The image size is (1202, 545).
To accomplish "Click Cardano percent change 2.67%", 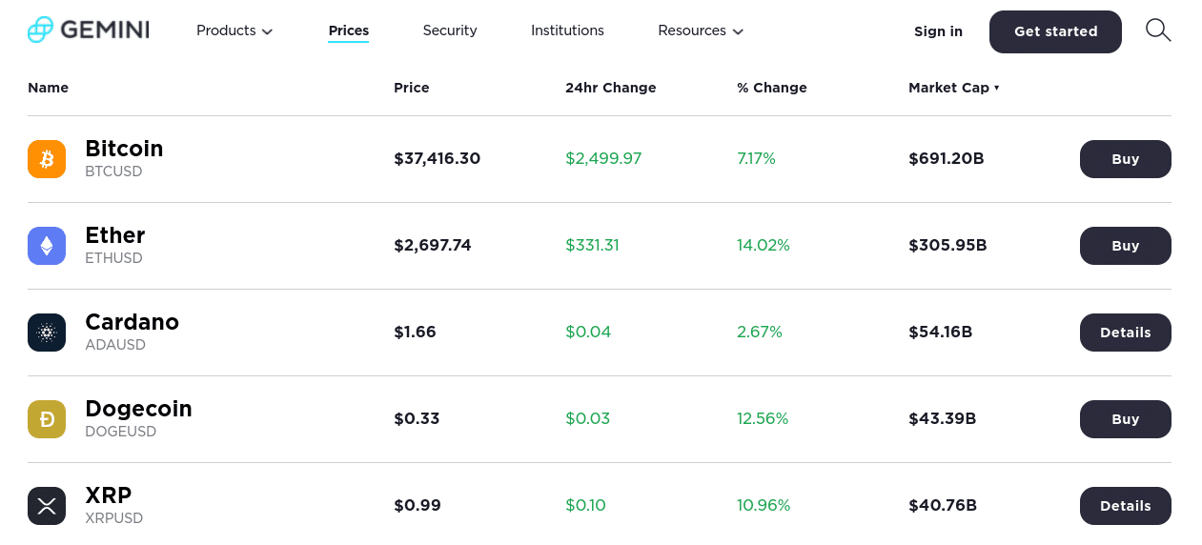I will [x=760, y=333].
